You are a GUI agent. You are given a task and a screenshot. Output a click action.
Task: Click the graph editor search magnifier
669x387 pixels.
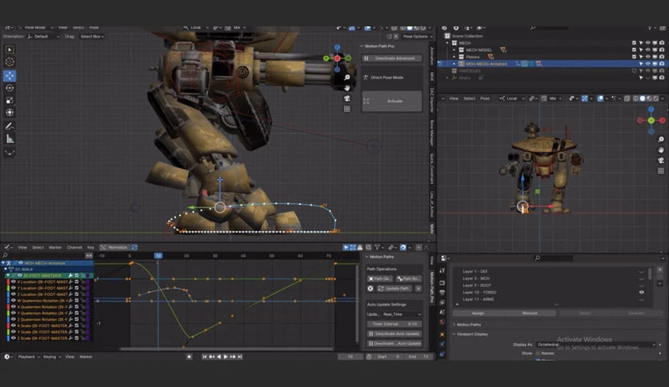pos(5,255)
